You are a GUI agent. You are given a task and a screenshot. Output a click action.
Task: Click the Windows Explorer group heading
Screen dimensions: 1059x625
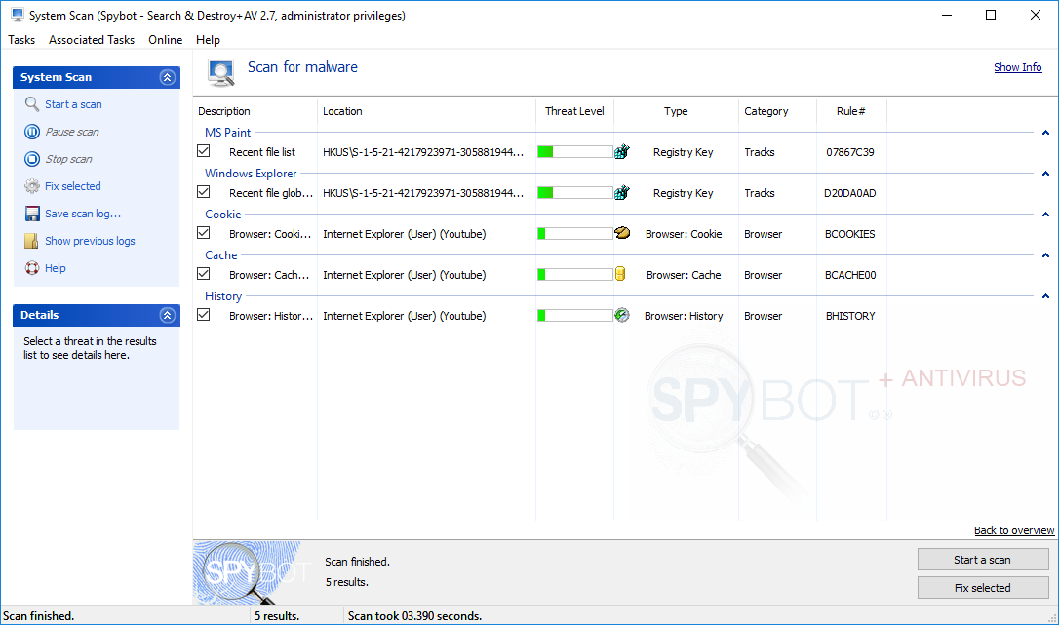[251, 174]
